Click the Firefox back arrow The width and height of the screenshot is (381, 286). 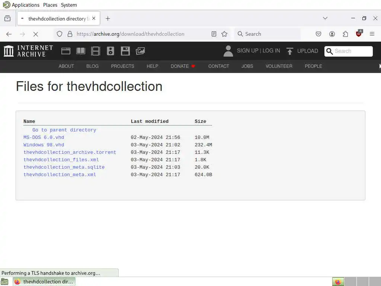coord(9,34)
